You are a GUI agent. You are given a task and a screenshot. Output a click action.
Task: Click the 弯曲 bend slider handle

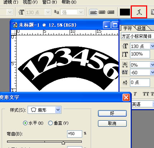[x=63, y=143]
